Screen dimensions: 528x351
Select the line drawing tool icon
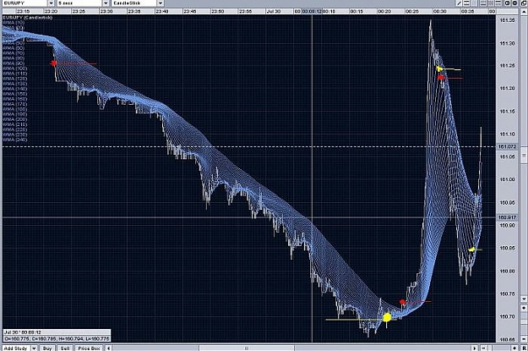coord(459,3)
